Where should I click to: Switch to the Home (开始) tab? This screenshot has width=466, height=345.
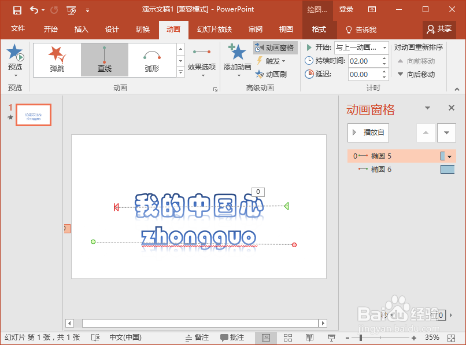click(50, 29)
